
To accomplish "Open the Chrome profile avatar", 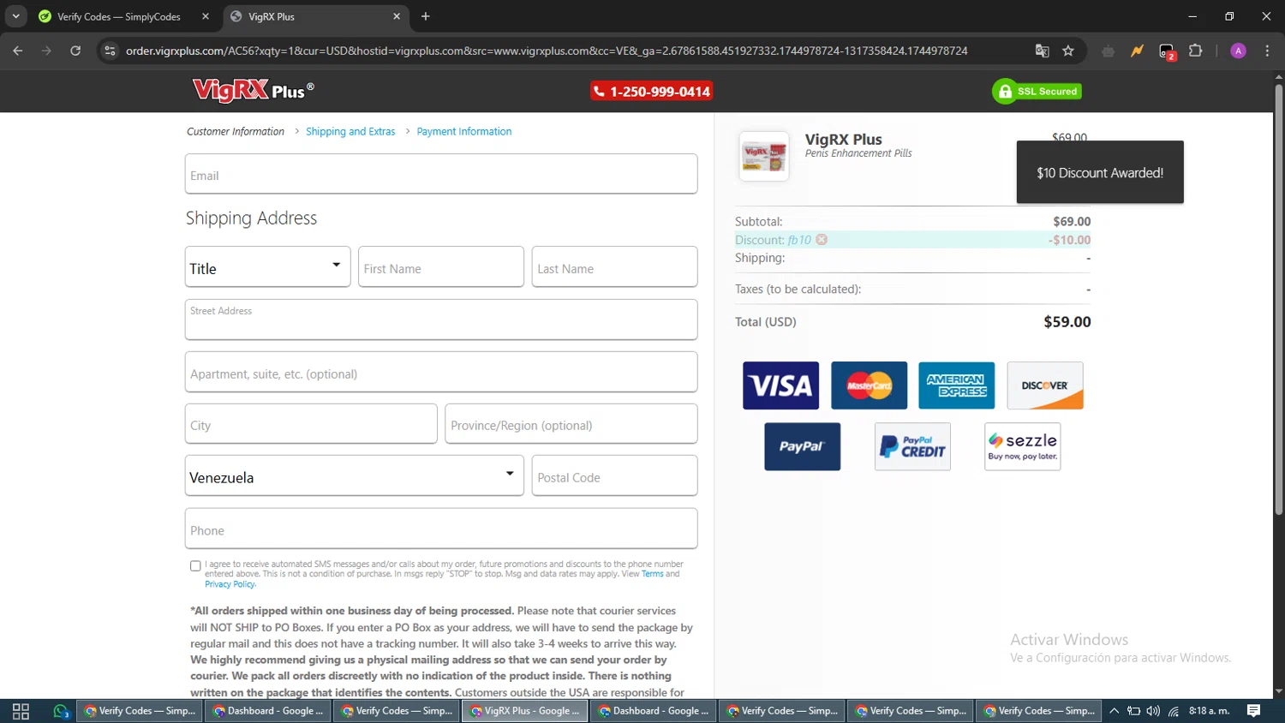I will pyautogui.click(x=1238, y=51).
